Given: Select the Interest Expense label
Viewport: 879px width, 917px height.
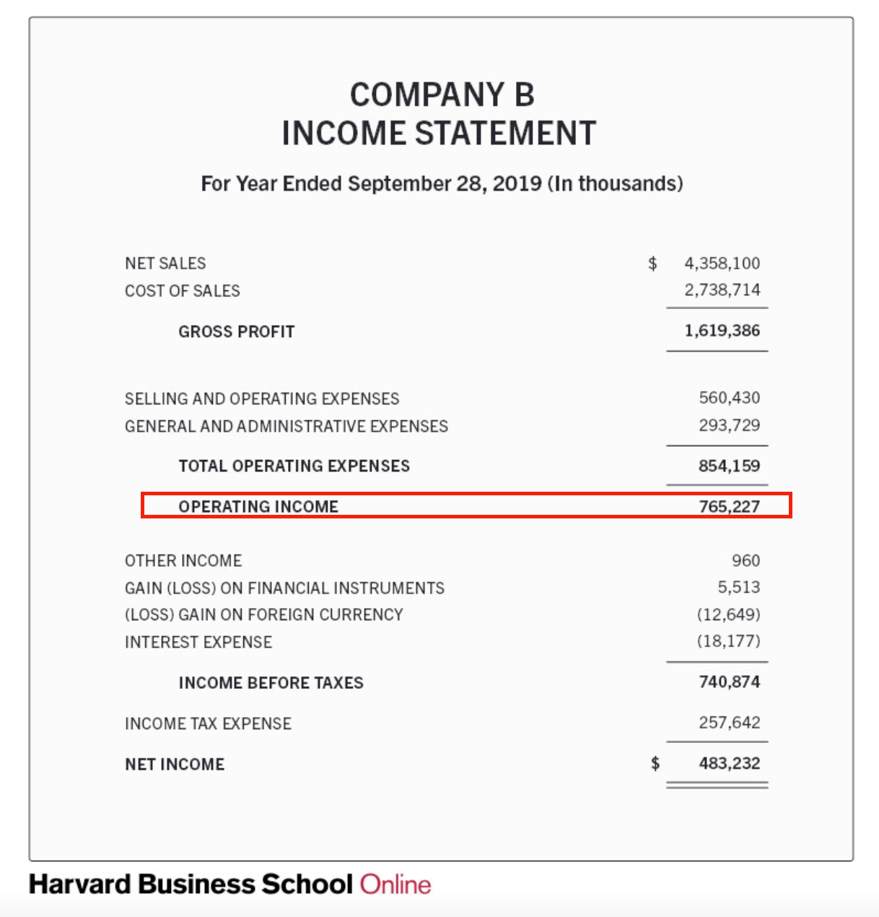Looking at the screenshot, I should [198, 642].
